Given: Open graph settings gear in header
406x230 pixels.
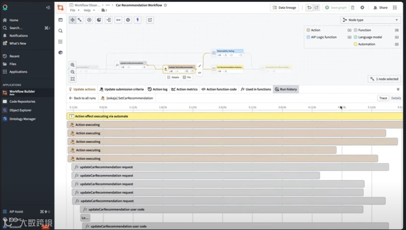Looking at the screenshot, I should pos(362,8).
